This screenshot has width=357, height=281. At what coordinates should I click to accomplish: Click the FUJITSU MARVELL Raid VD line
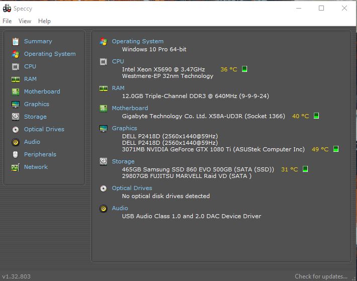(186, 176)
